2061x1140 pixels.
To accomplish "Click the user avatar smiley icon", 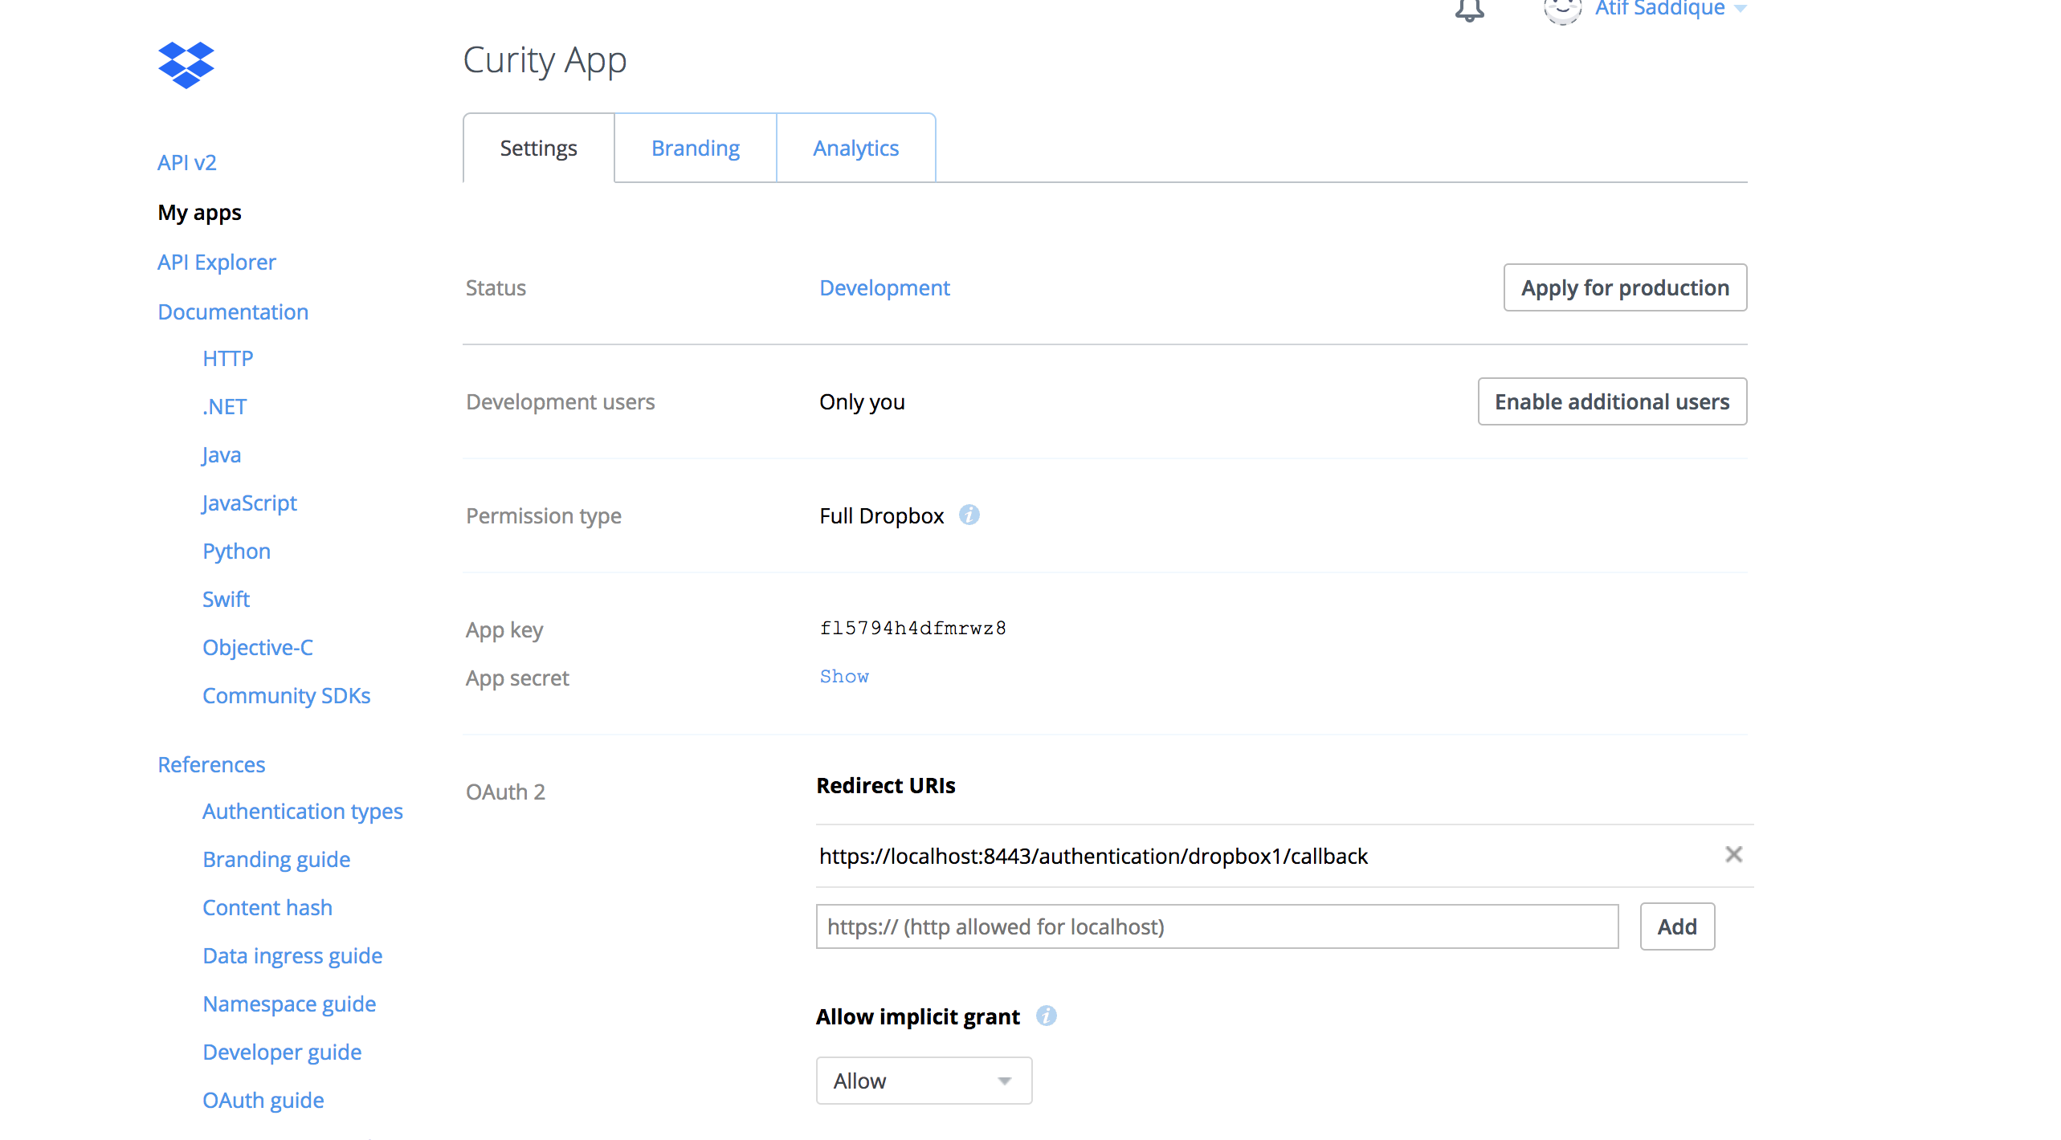I will 1561,10.
